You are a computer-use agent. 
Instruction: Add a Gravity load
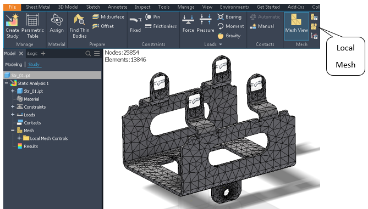229,36
